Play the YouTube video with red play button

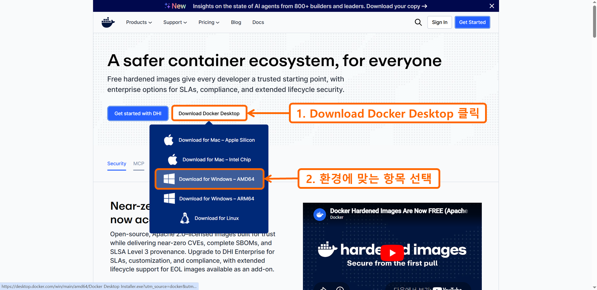pos(392,253)
